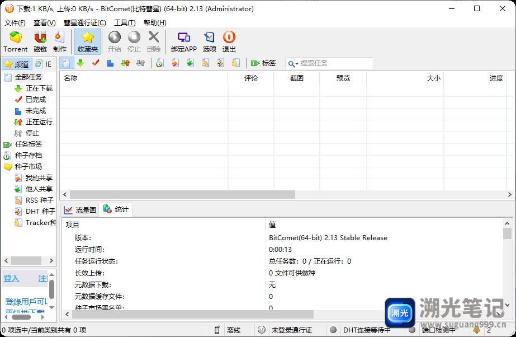Focus the 搜索任务 search field
The image size is (516, 337).
(x=335, y=63)
